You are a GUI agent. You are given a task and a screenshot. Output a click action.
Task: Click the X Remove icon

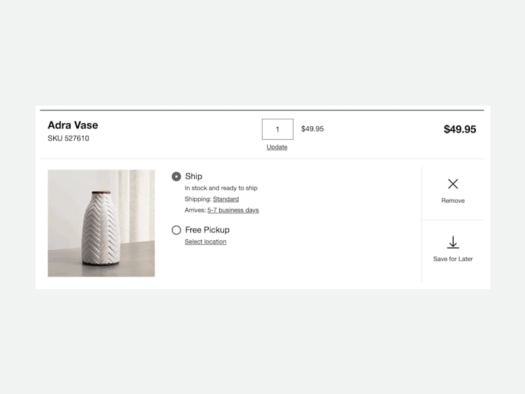[453, 184]
